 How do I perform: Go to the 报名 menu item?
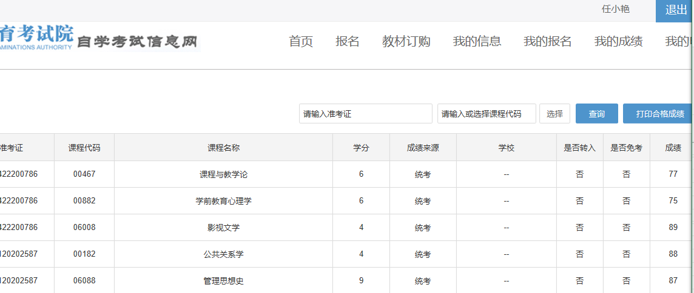coord(348,42)
